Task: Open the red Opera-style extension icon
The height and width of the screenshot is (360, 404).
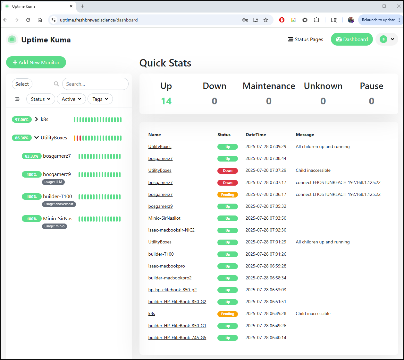Action: [282, 20]
